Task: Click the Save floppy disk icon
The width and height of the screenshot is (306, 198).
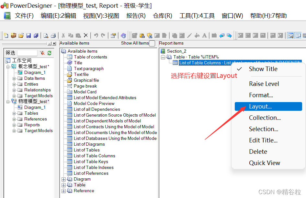Action: [28, 36]
